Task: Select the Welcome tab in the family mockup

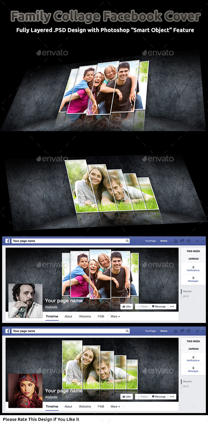Action: click(x=85, y=317)
